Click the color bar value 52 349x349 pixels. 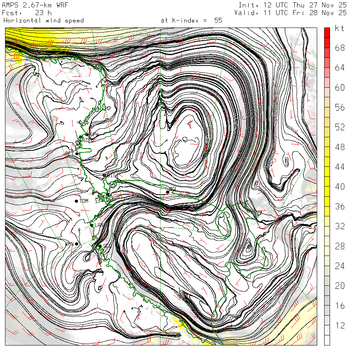click(340, 127)
